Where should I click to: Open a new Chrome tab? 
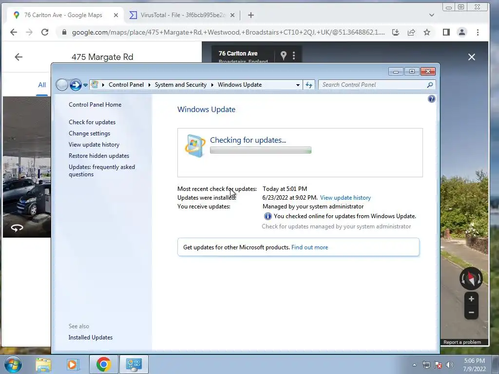click(251, 15)
